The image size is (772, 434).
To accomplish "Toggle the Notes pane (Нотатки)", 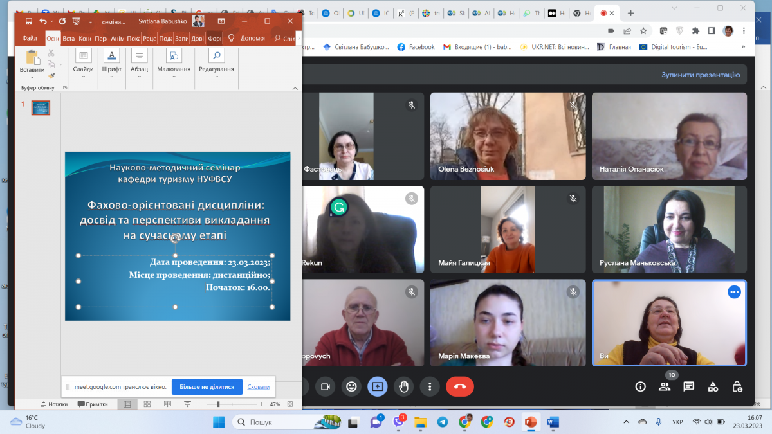I will [x=54, y=404].
